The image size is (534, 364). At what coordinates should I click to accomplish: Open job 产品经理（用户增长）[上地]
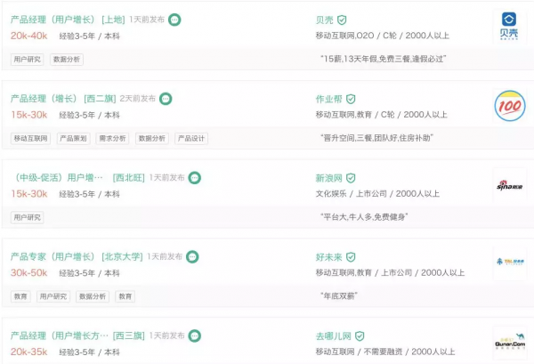(68, 20)
